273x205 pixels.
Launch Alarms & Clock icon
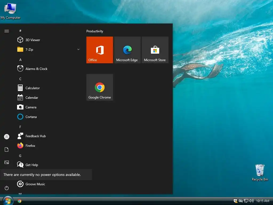(20, 69)
